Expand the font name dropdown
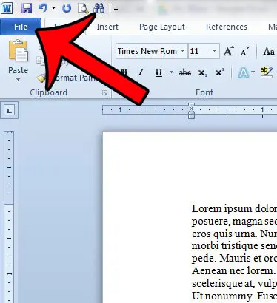277x303 pixels. click(x=183, y=51)
